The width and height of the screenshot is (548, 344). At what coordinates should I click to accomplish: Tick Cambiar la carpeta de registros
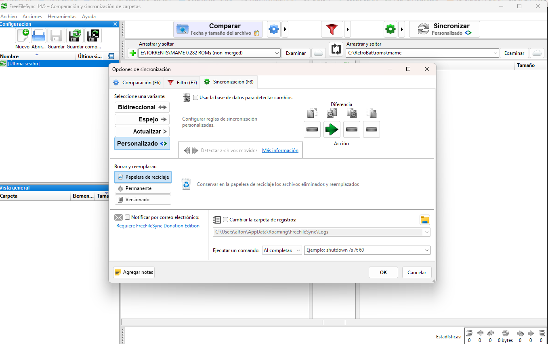pos(226,220)
